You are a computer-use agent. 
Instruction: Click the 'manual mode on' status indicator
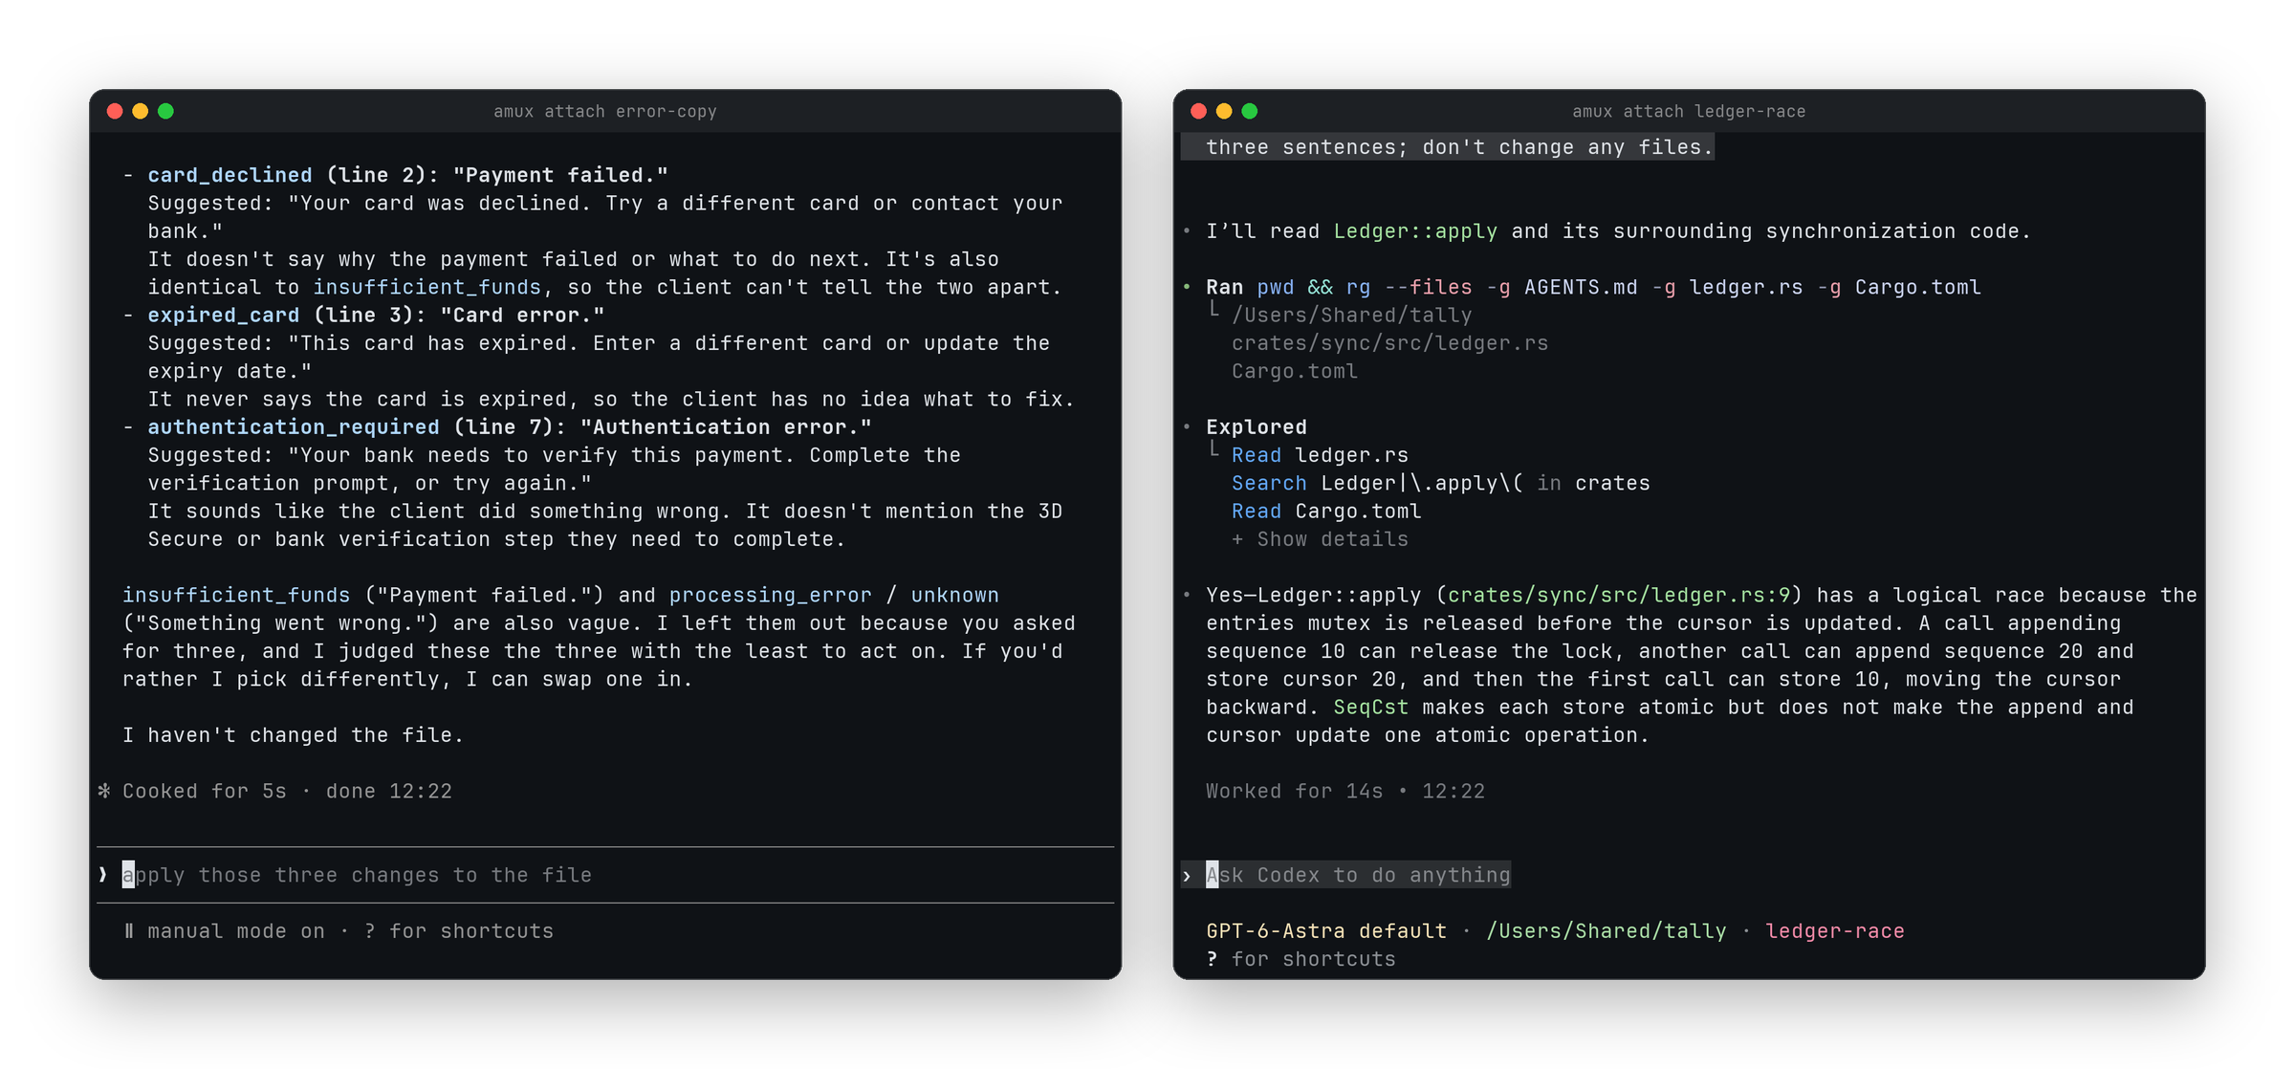[x=236, y=931]
